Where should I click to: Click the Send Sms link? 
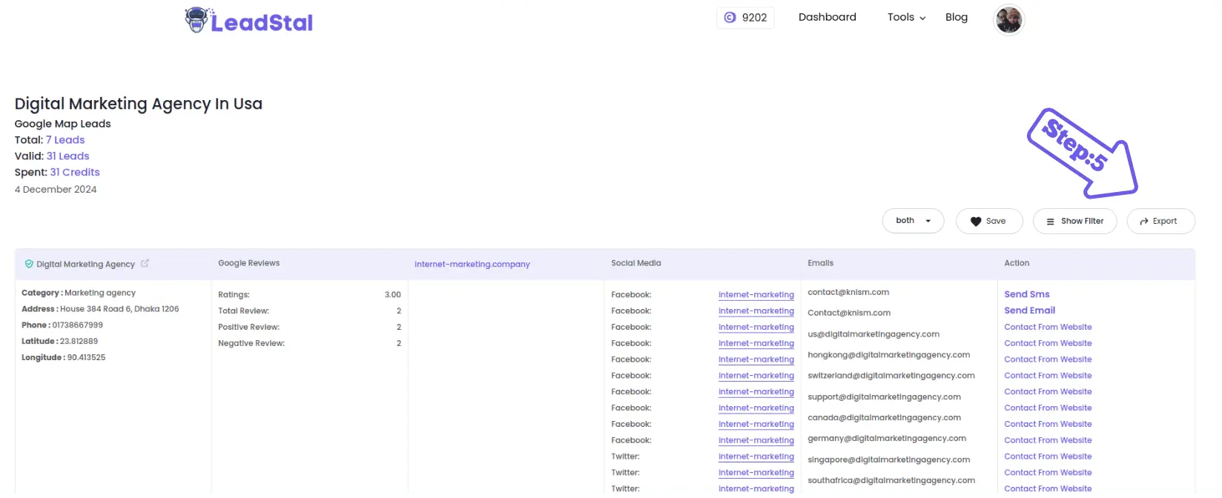(1026, 294)
